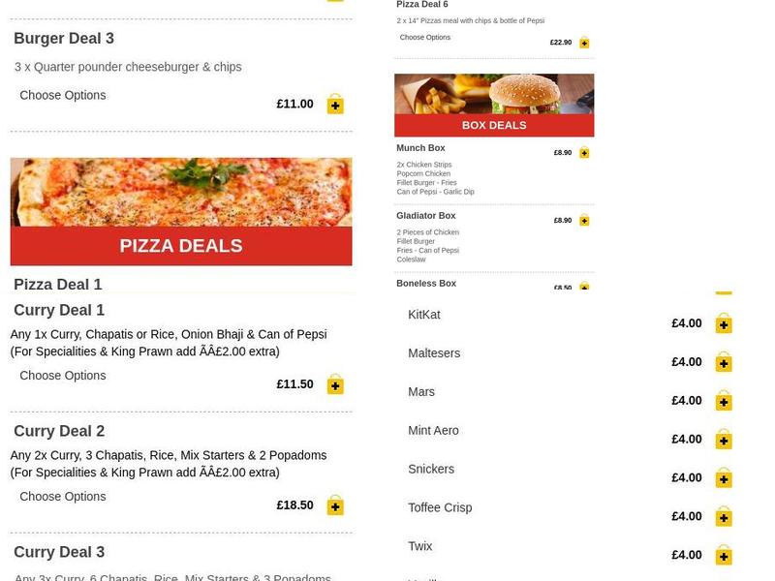This screenshot has width=775, height=581.
Task: Expand Choose Options for Burger Deal 3
Action: click(63, 95)
